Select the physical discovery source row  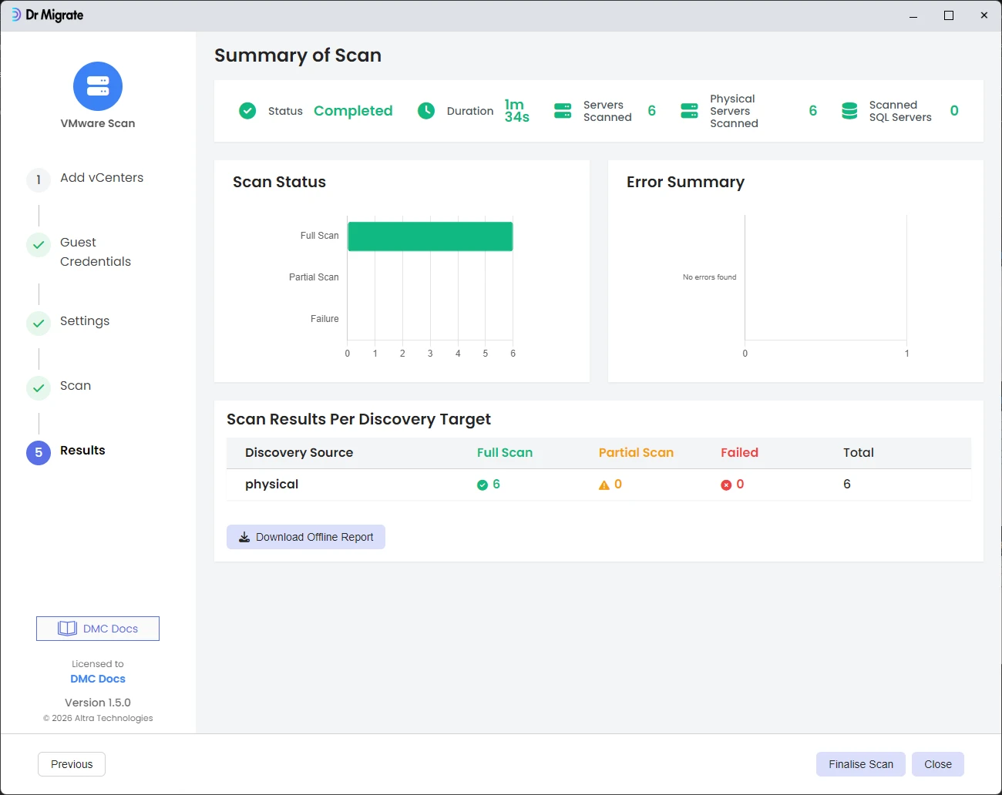point(599,485)
